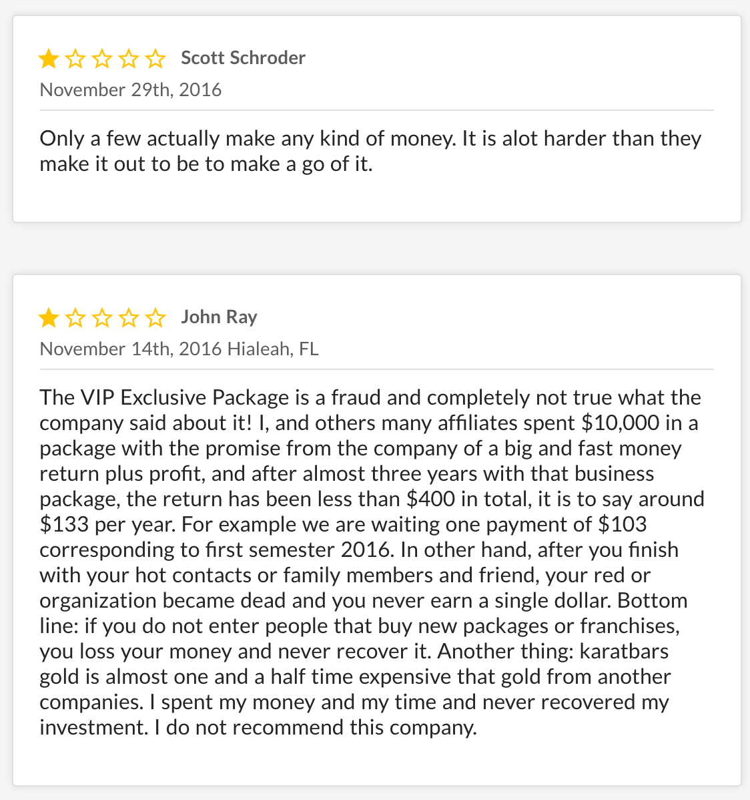Click the fifth empty star in Scott Schroder's rating
The width and height of the screenshot is (750, 800).
pos(155,59)
